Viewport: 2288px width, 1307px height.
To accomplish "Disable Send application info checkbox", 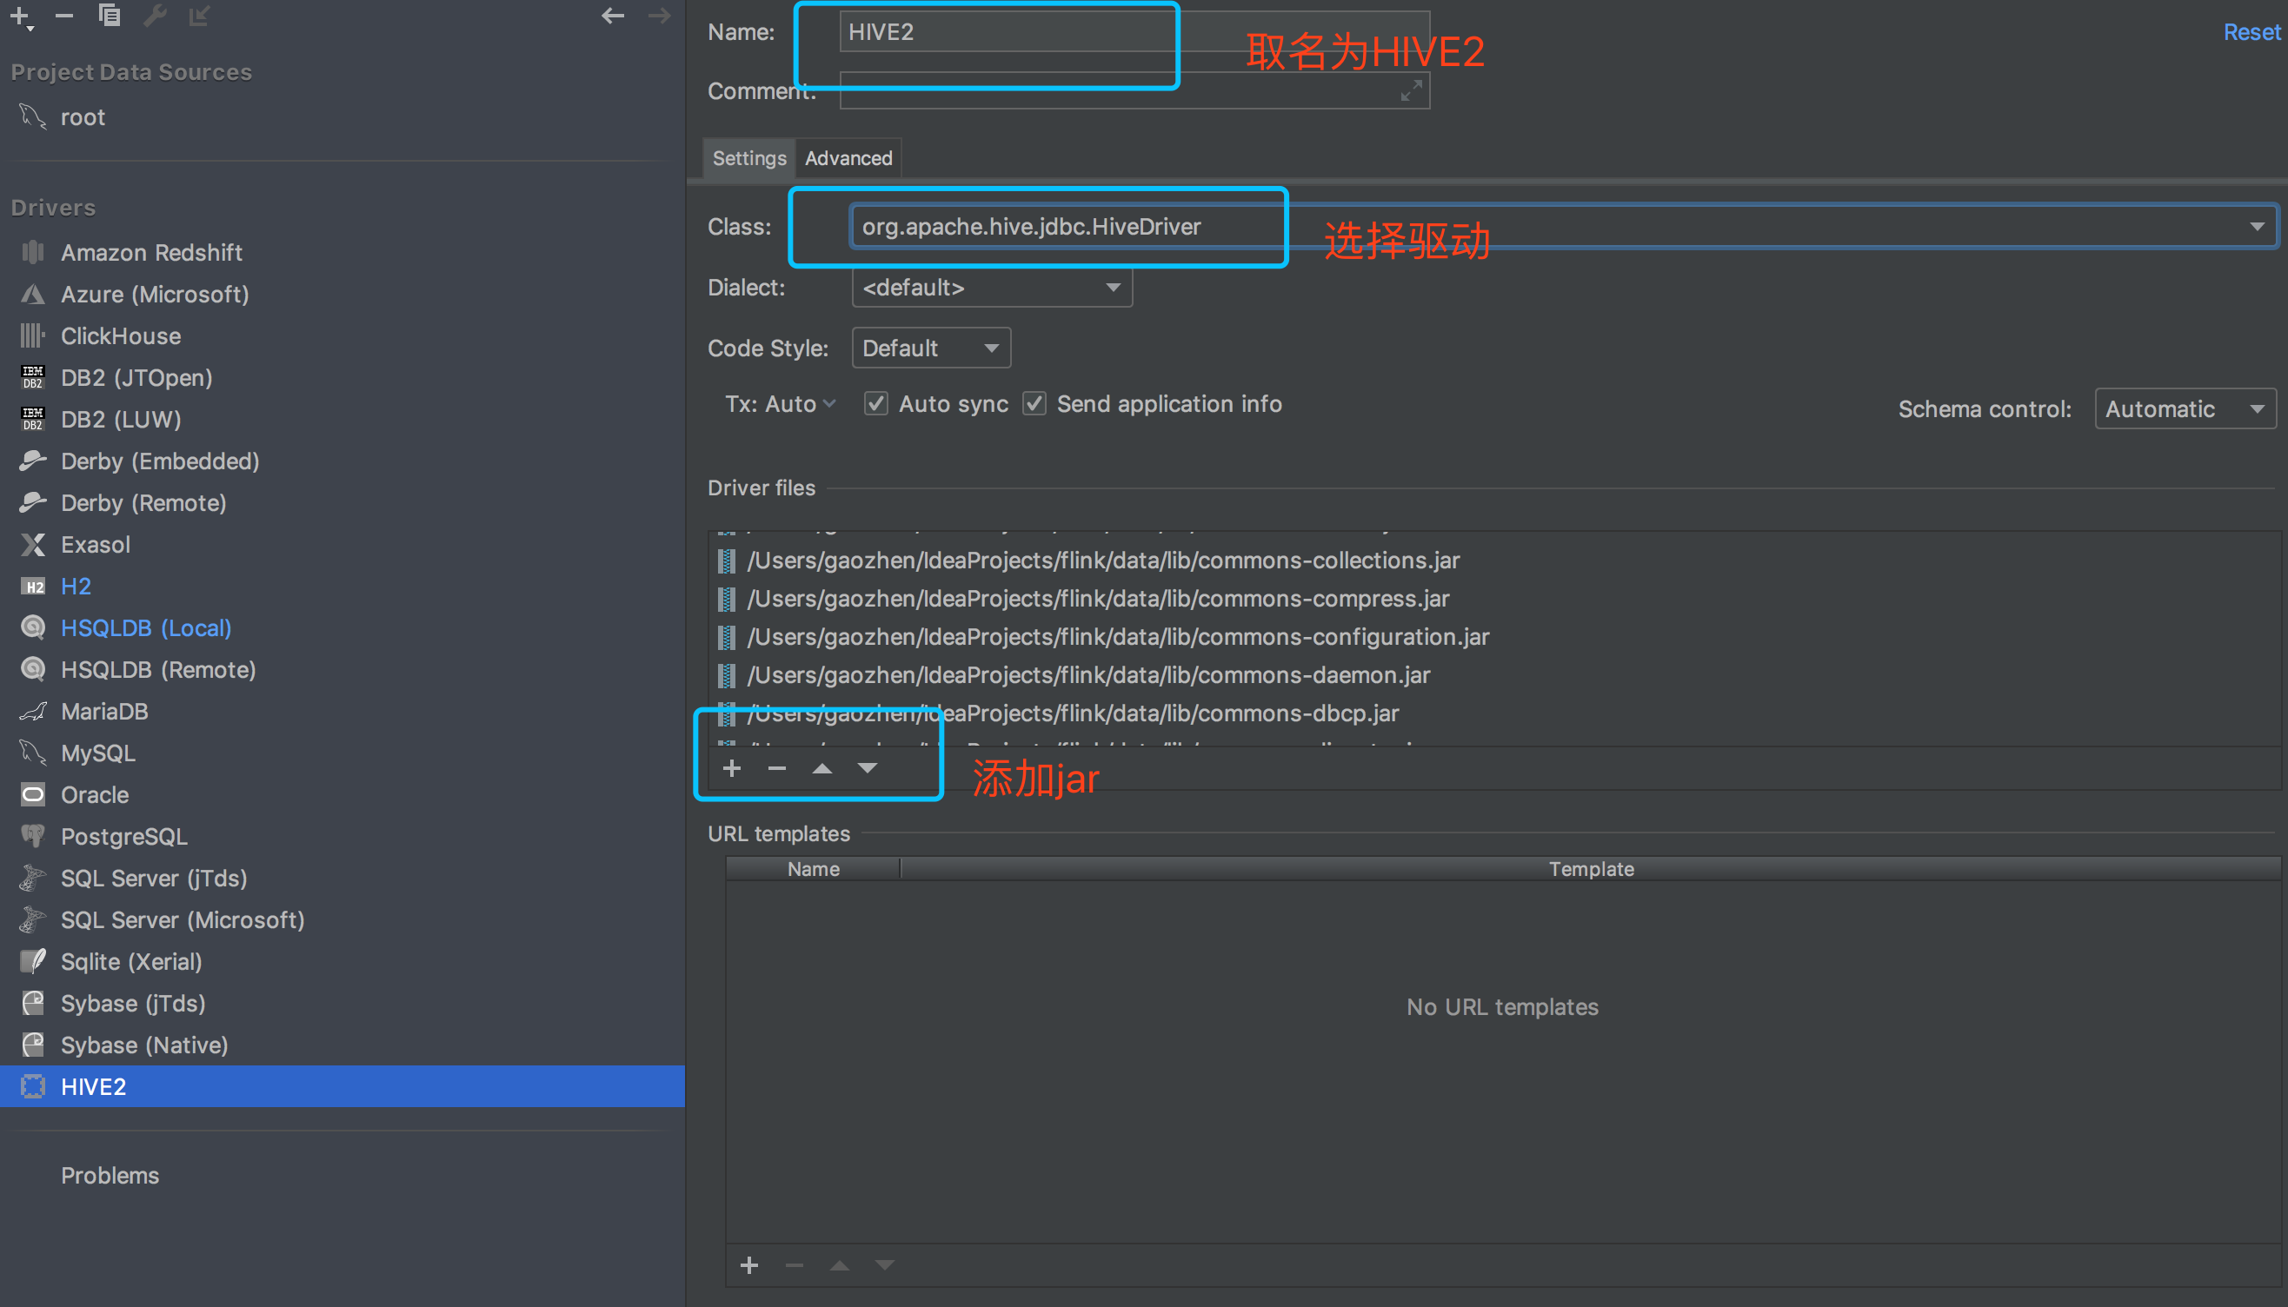I will click(1034, 404).
